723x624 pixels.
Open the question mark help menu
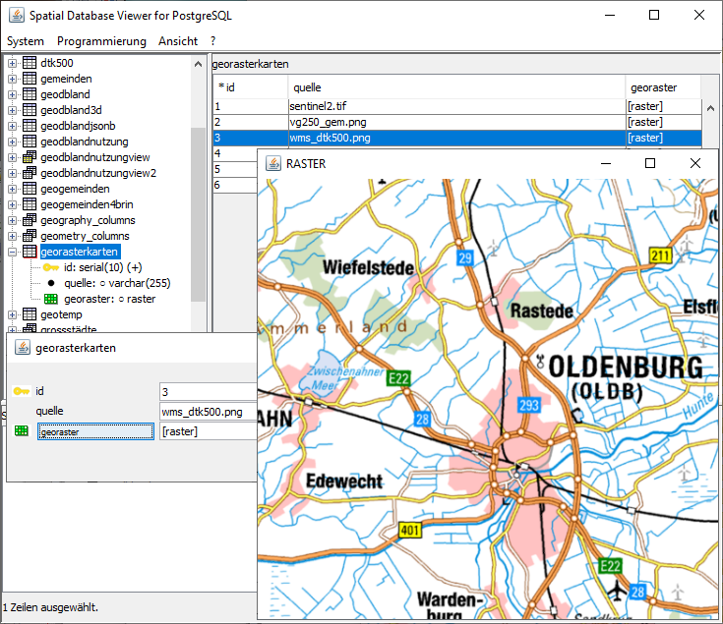[213, 41]
